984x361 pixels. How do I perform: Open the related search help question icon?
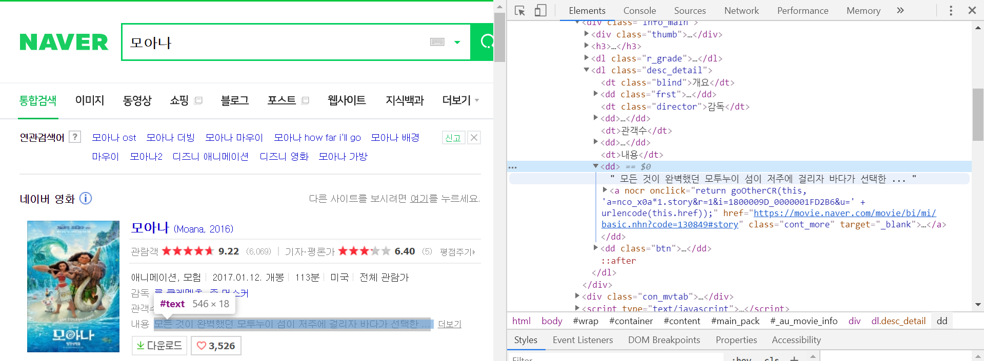(75, 137)
